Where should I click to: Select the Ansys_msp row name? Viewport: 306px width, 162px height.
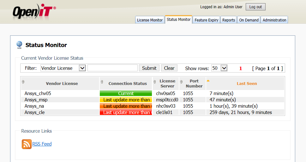(x=36, y=100)
